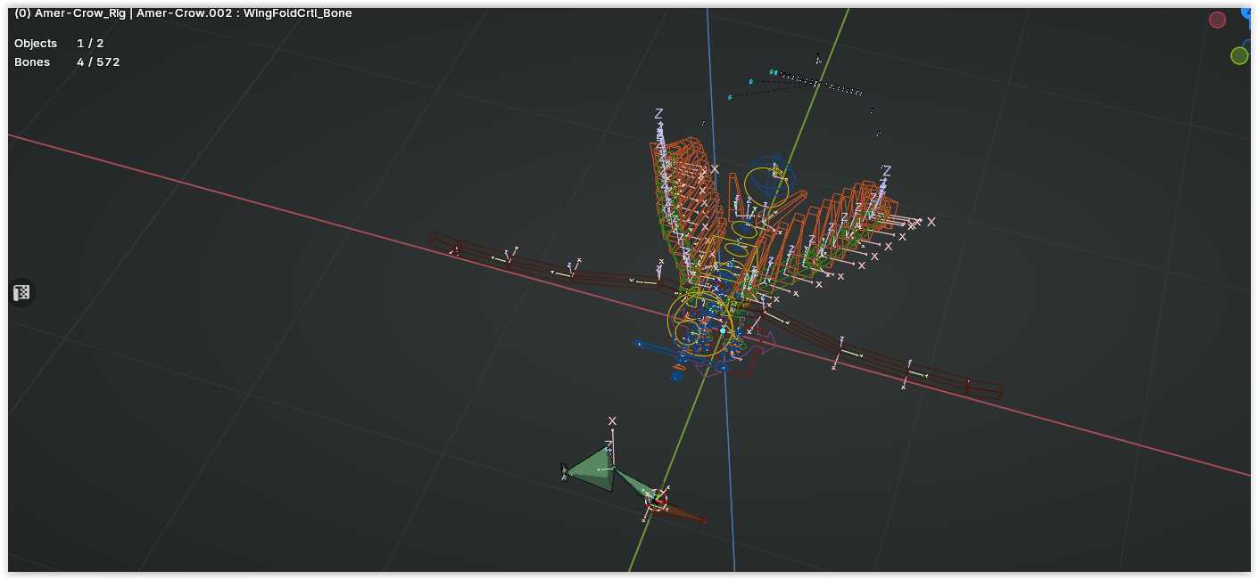Click the Bones 4 / 572 statistics text

click(67, 62)
